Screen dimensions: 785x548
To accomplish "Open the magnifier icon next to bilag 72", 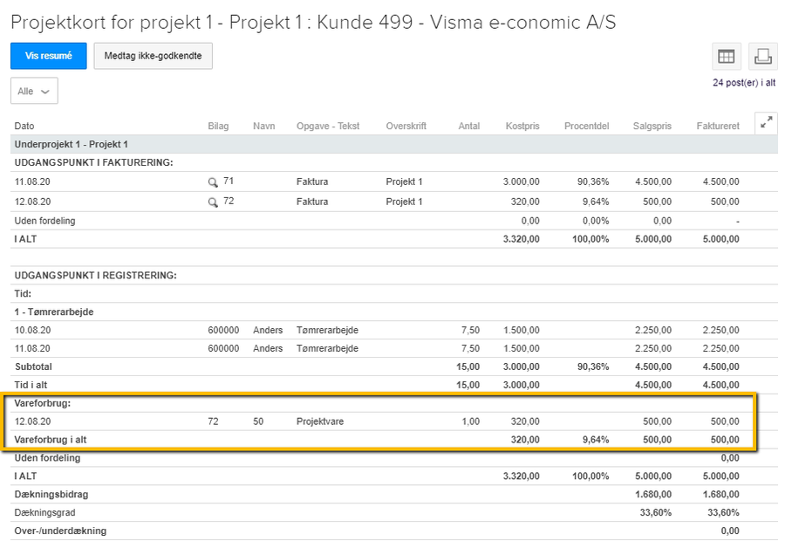I will tap(214, 202).
